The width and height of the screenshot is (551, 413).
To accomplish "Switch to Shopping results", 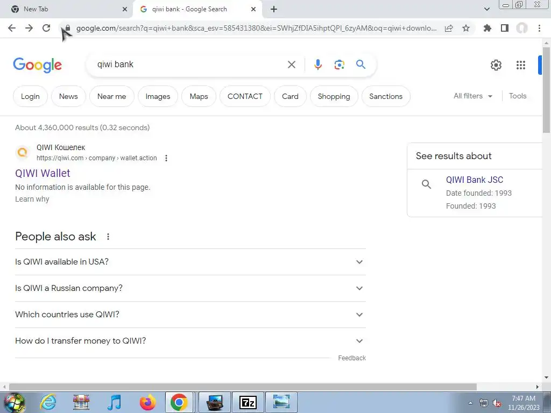I will 334,96.
